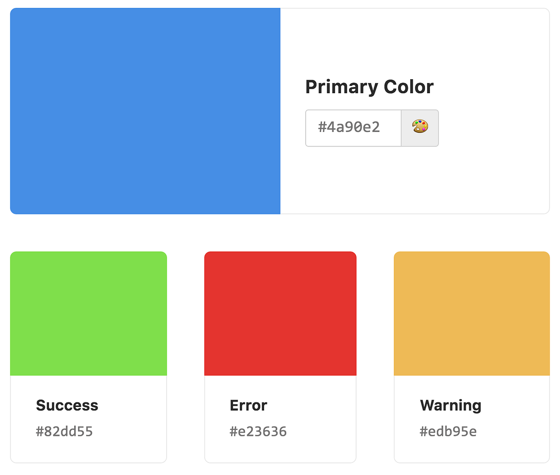Select the #e23636 hex code text

[x=258, y=431]
